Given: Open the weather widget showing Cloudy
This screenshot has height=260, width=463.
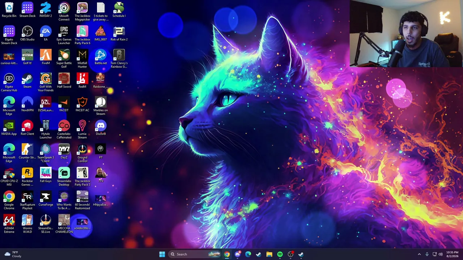Looking at the screenshot, I should (13, 254).
